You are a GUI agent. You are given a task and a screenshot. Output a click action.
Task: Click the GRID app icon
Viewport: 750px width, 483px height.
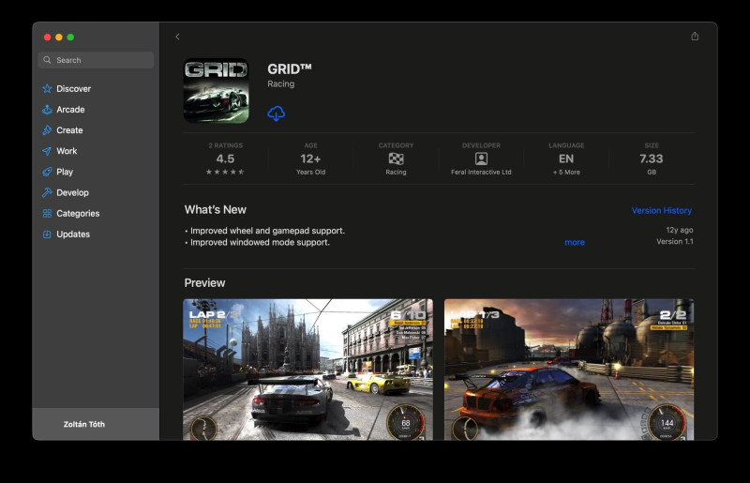tap(217, 91)
